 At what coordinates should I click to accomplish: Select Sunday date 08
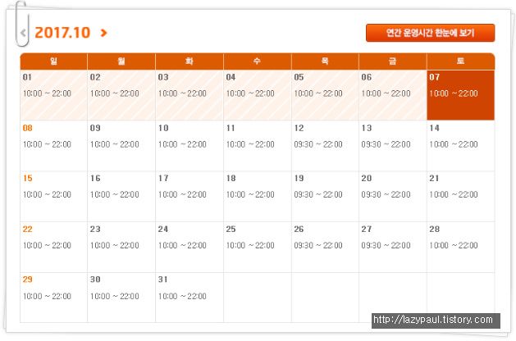pyautogui.click(x=53, y=146)
